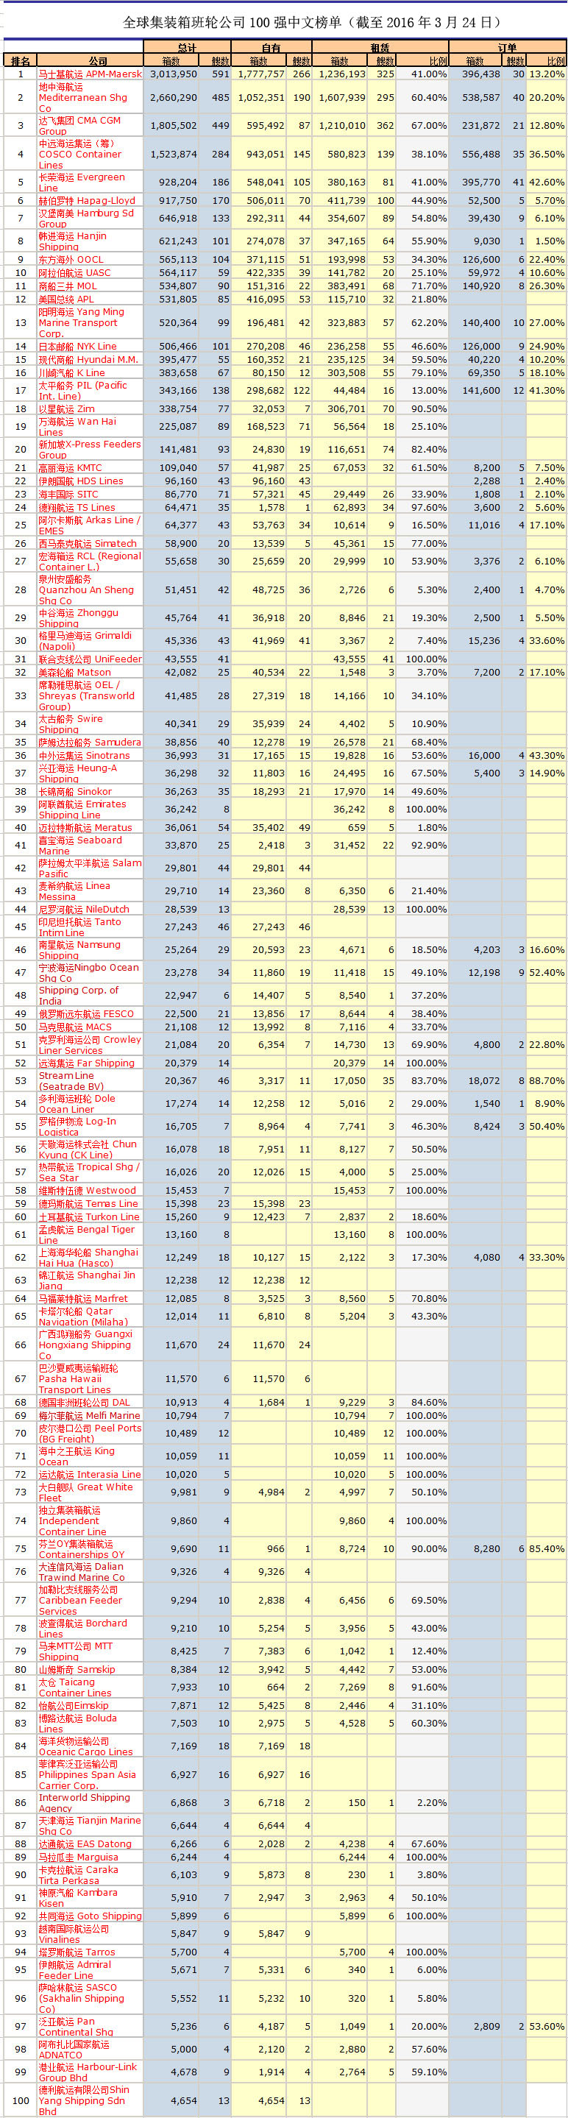Viewport: 568px width, 2118px height.
Task: Click '梅尔菲航运 Melfi Marine' company name
Action: [90, 1415]
